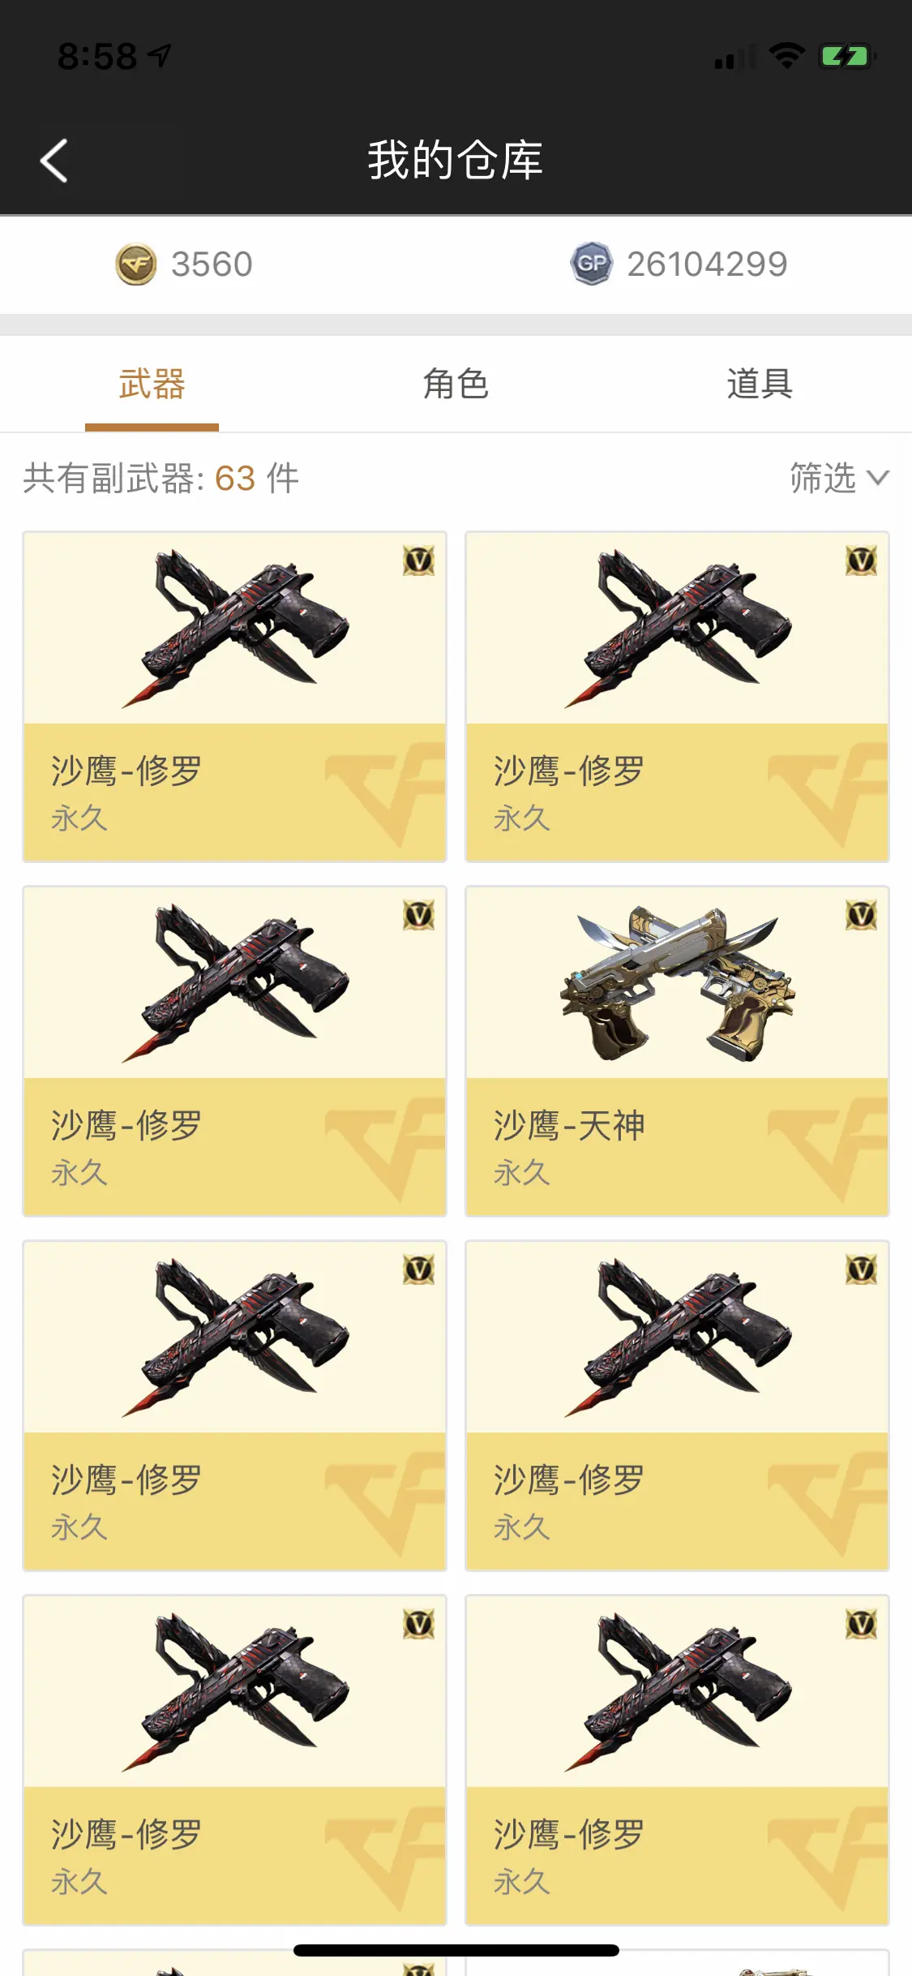Switch to the 角色 tab

tap(456, 384)
